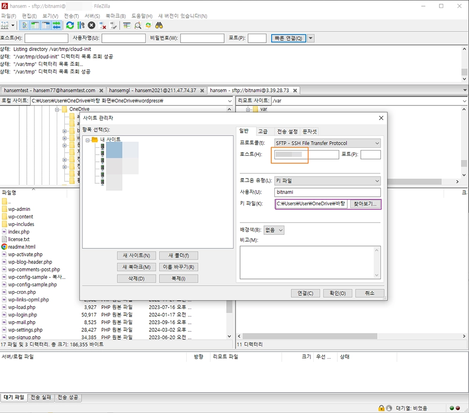Select wp-login.php in the local file list

(x=23, y=315)
